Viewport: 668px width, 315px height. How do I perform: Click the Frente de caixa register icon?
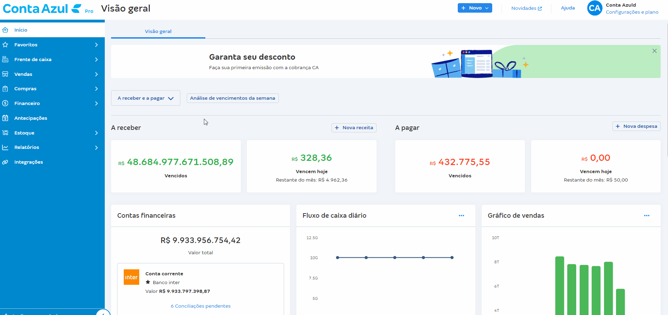tap(5, 59)
